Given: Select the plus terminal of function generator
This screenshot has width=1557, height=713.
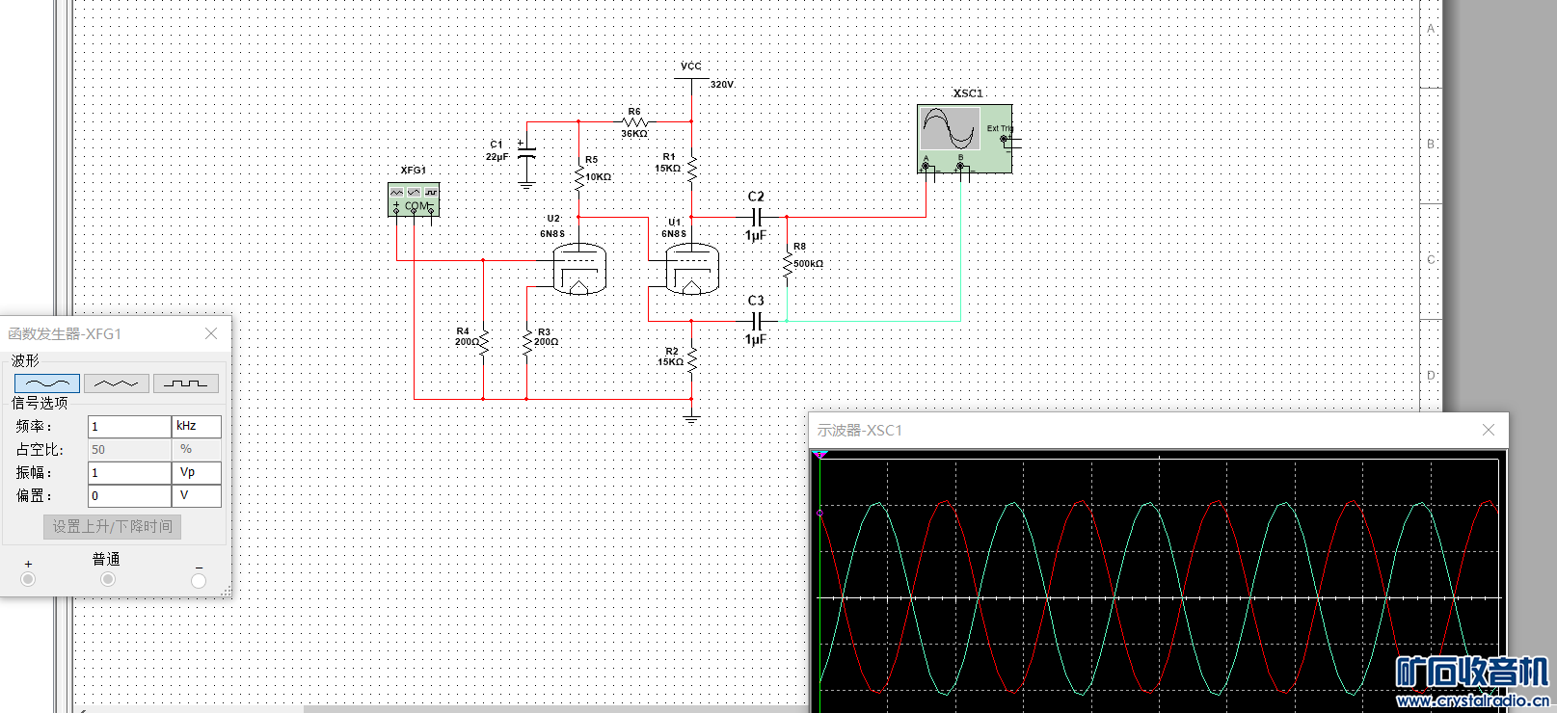Looking at the screenshot, I should (28, 579).
